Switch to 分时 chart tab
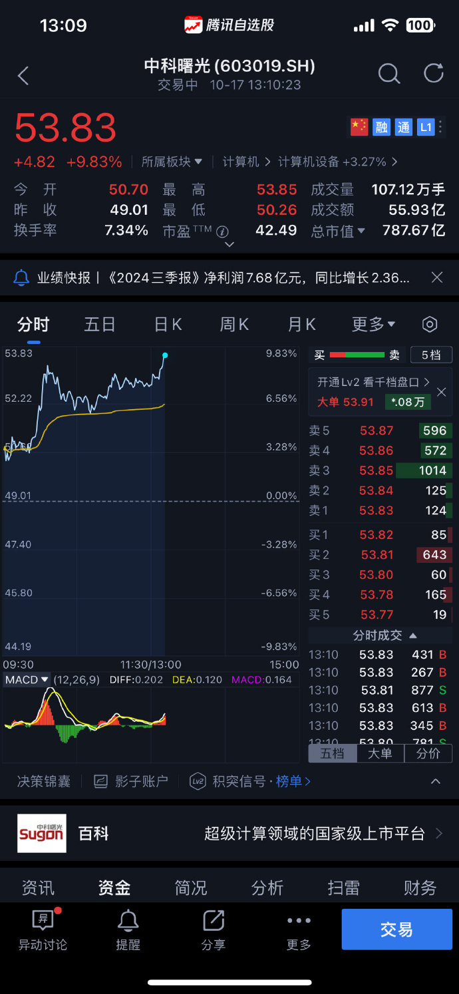Image resolution: width=459 pixels, height=994 pixels. (x=33, y=325)
